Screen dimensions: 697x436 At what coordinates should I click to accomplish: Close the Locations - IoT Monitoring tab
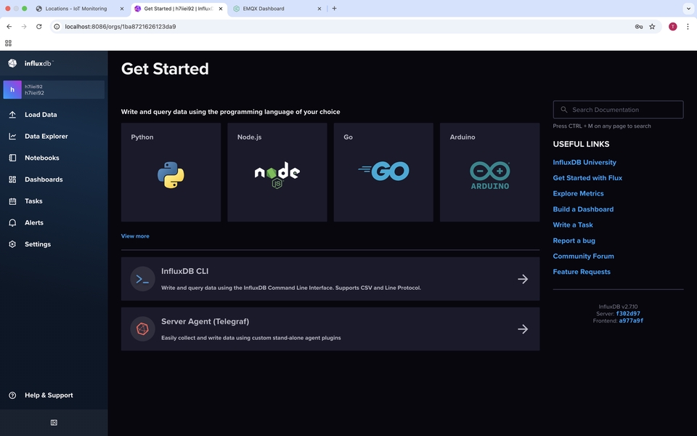point(122,9)
